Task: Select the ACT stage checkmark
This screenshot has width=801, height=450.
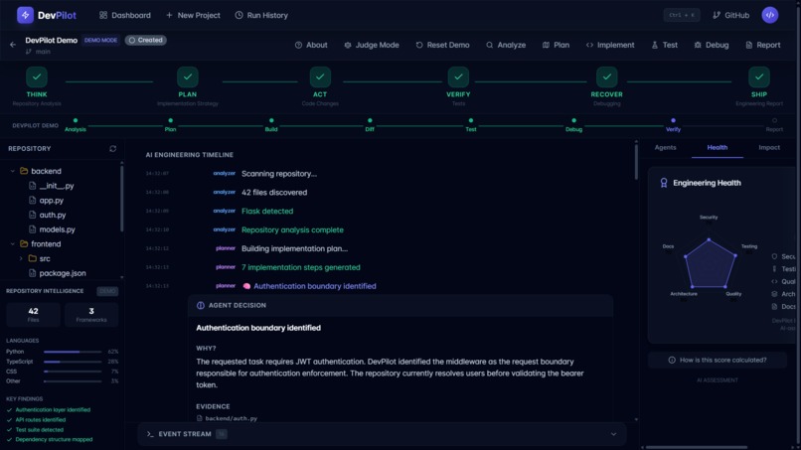Action: (320, 77)
